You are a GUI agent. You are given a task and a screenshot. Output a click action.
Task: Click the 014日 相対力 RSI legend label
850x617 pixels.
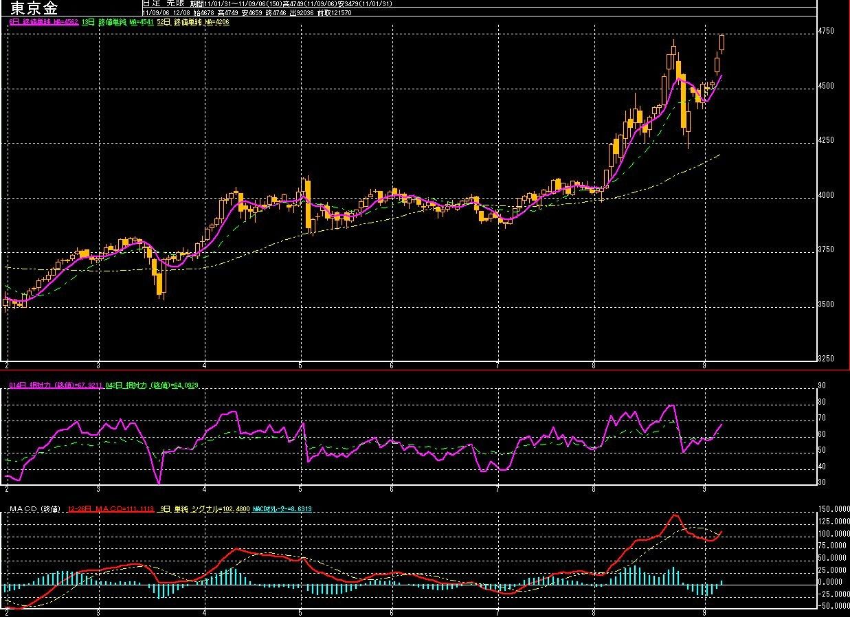(x=56, y=385)
